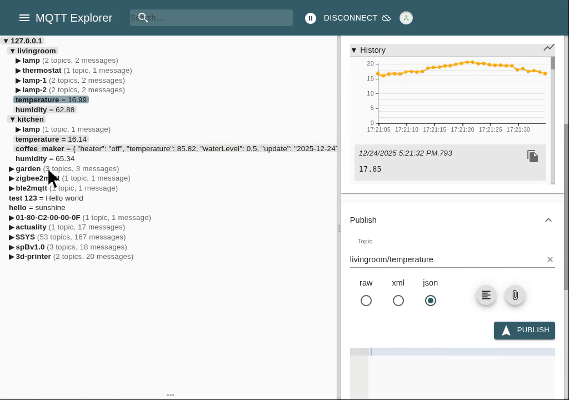Clear the publish topic field

(x=550, y=259)
